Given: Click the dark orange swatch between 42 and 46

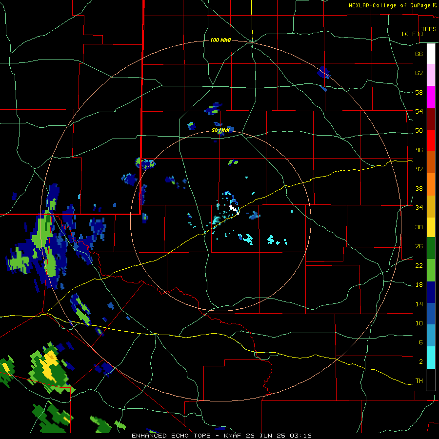Looking at the screenshot, I should click(431, 162).
